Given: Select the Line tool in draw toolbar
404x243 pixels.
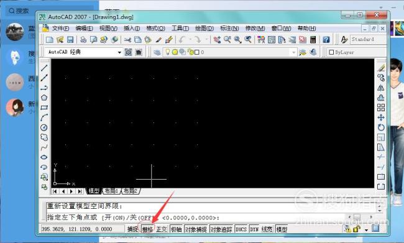Looking at the screenshot, I should click(x=44, y=68).
